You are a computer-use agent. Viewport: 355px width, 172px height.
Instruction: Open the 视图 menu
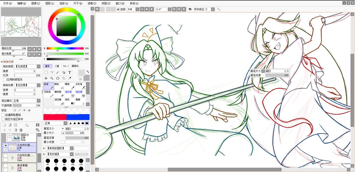click(x=106, y=3)
